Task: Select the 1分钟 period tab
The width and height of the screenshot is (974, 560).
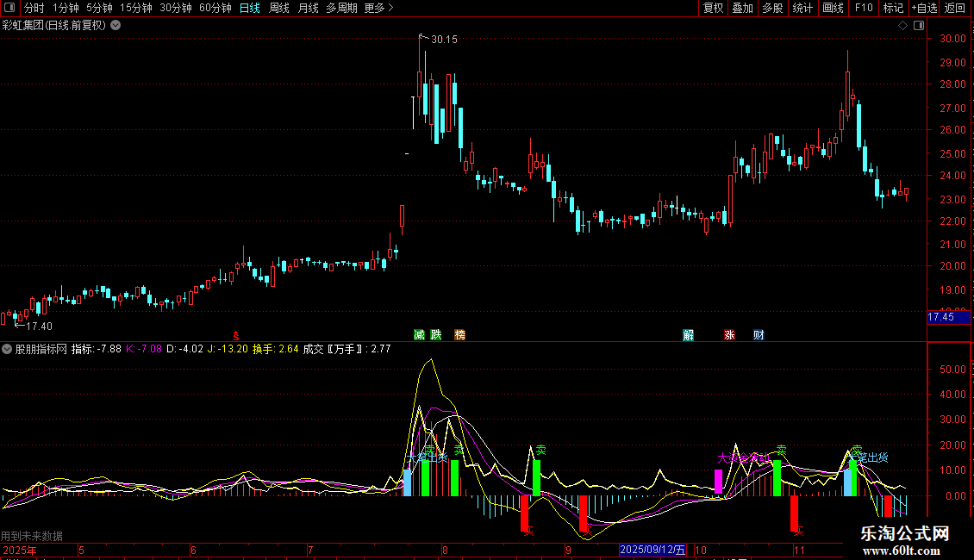Action: [66, 8]
